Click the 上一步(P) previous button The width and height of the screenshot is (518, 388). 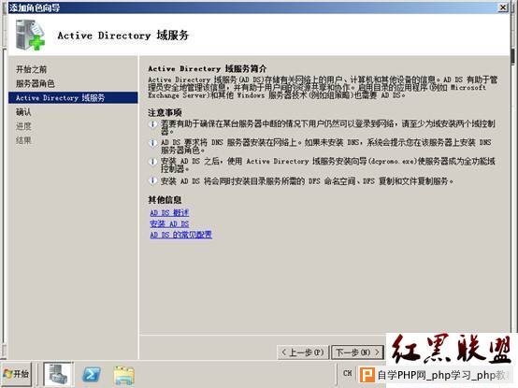303,352
